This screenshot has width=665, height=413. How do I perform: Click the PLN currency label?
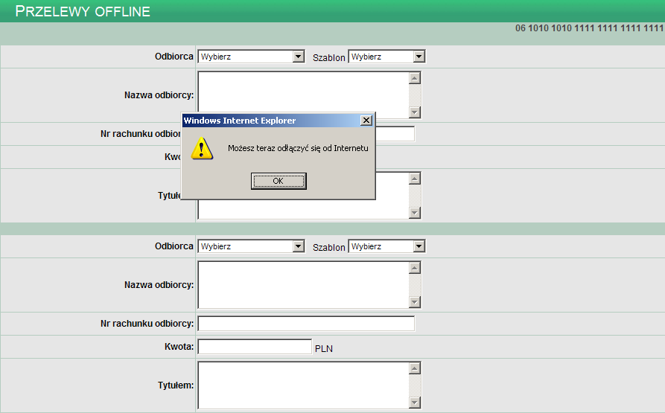tap(324, 348)
